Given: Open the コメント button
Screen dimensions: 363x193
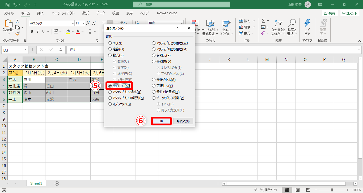Looking at the screenshot, I should point(350,13).
